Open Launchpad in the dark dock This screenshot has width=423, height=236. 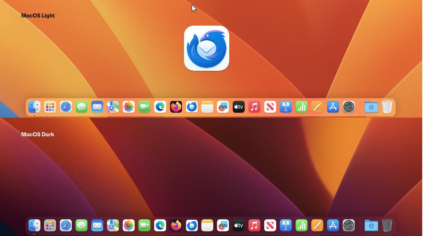pyautogui.click(x=50, y=225)
